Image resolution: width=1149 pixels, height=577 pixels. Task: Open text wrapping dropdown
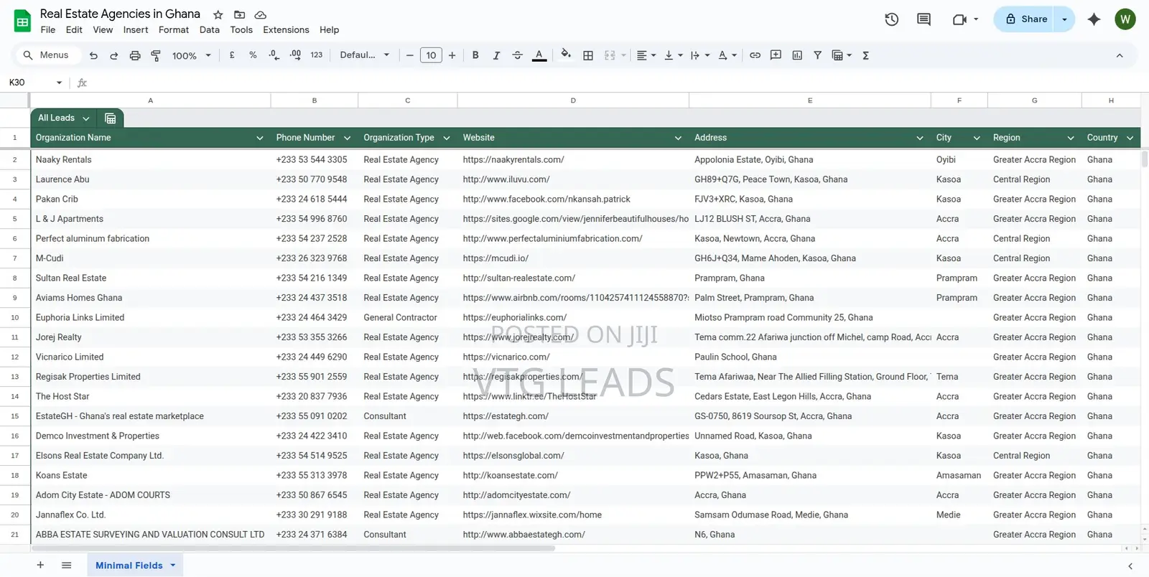tap(699, 55)
